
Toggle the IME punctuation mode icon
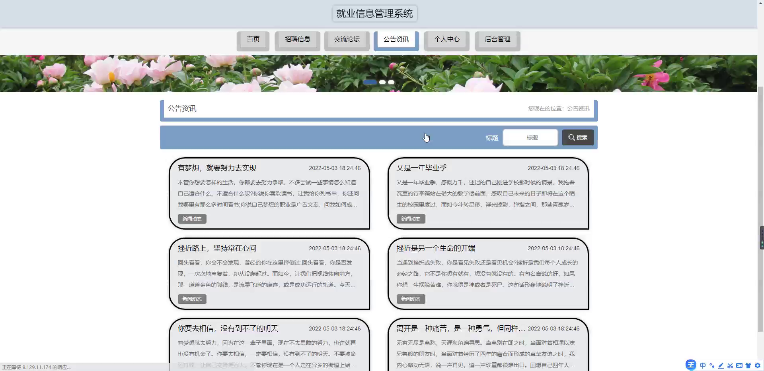[712, 365]
